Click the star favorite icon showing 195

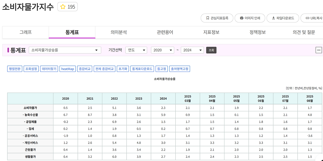[63, 7]
